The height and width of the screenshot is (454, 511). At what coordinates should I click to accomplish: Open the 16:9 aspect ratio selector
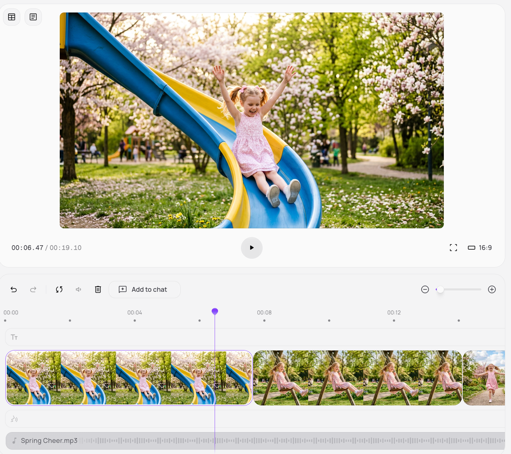480,248
